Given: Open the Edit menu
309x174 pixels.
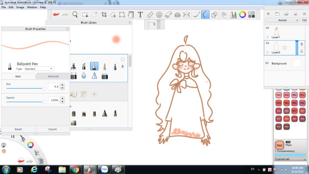Looking at the screenshot, I should coord(11,7).
